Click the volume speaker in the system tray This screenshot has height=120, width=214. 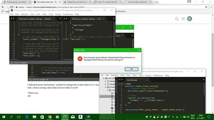click(188, 117)
